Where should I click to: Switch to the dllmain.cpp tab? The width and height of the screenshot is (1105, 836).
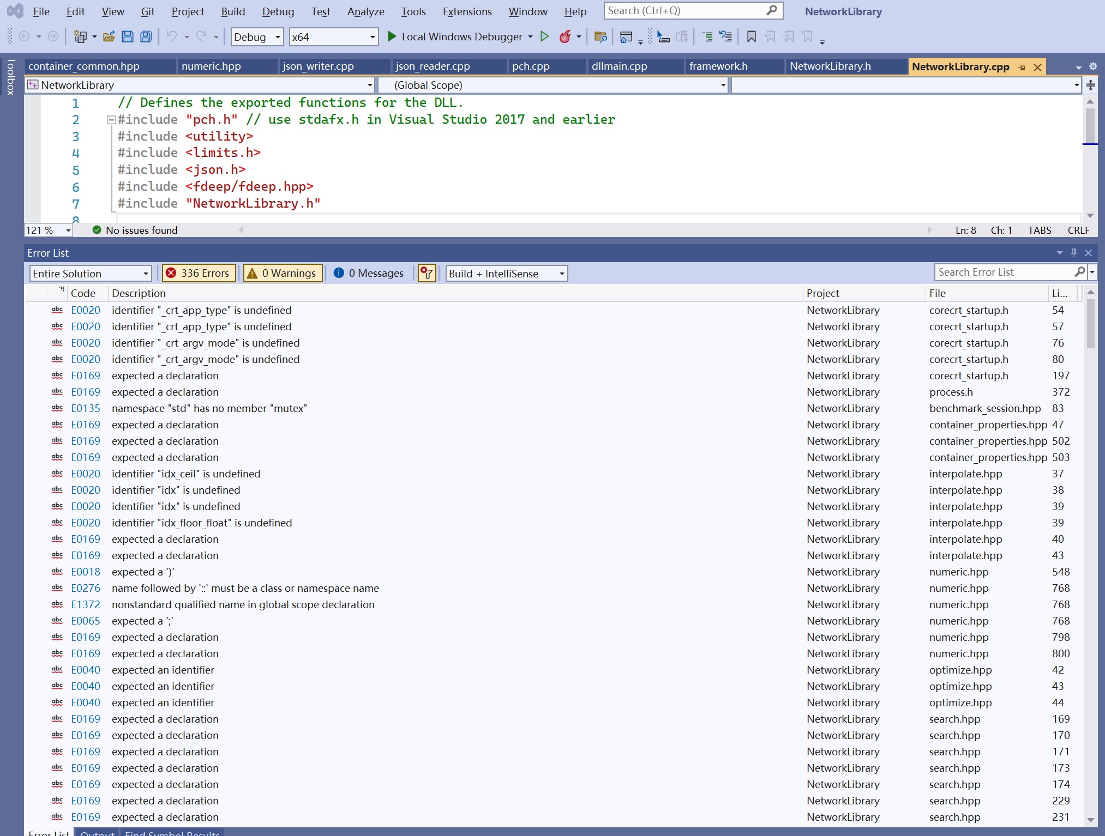(635, 66)
